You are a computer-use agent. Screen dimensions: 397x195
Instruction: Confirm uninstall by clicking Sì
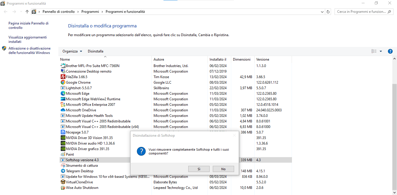click(x=199, y=169)
